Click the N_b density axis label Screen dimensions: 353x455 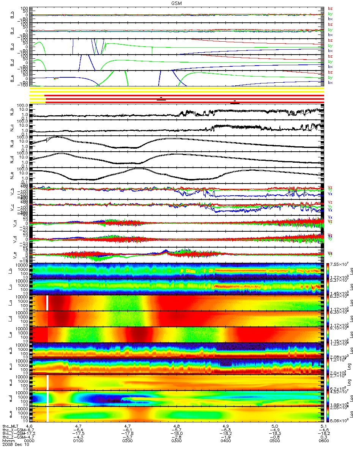coord(13,112)
